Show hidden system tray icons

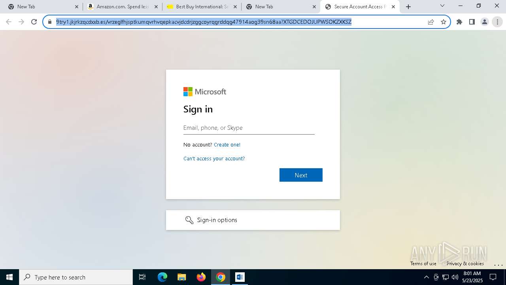click(426, 277)
